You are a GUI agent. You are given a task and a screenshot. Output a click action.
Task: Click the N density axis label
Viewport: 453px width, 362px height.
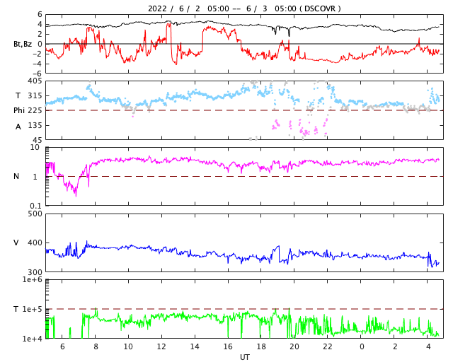[x=16, y=176]
